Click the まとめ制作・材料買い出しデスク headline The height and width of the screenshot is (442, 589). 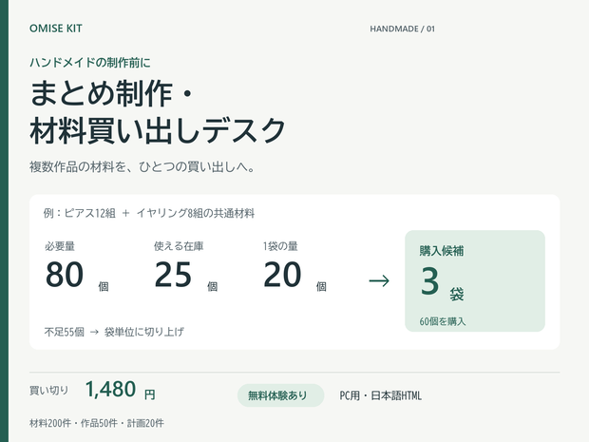tap(158, 112)
